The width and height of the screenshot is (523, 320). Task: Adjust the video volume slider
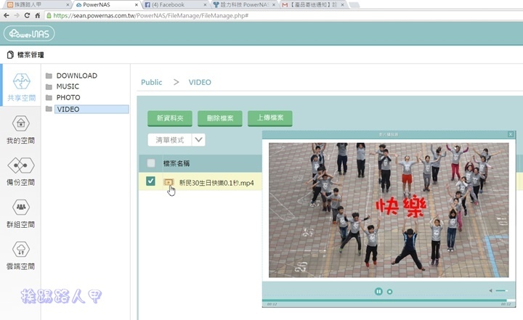point(501,291)
